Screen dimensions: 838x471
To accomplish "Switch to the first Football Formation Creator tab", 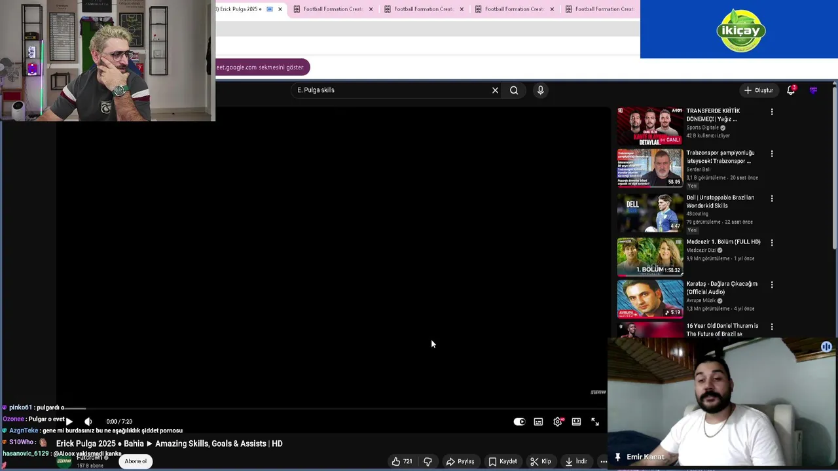I will point(333,9).
